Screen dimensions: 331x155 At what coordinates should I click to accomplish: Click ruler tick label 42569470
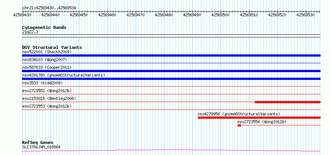135,15
